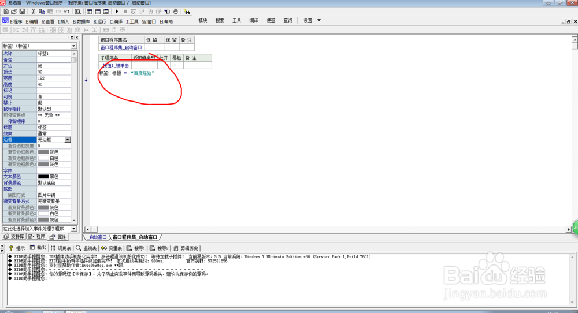This screenshot has width=578, height=313.
Task: Click the 搜索 plugin button
Action: point(220,20)
